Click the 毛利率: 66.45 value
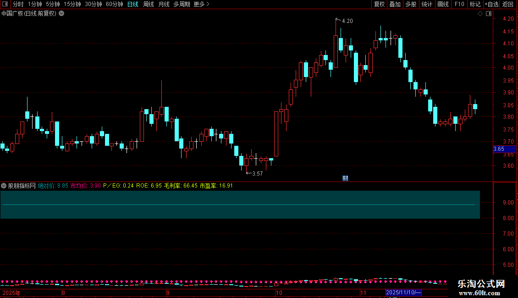 (x=181, y=186)
